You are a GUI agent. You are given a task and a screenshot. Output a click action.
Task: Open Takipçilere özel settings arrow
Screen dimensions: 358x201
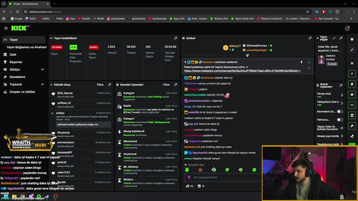pos(342,103)
